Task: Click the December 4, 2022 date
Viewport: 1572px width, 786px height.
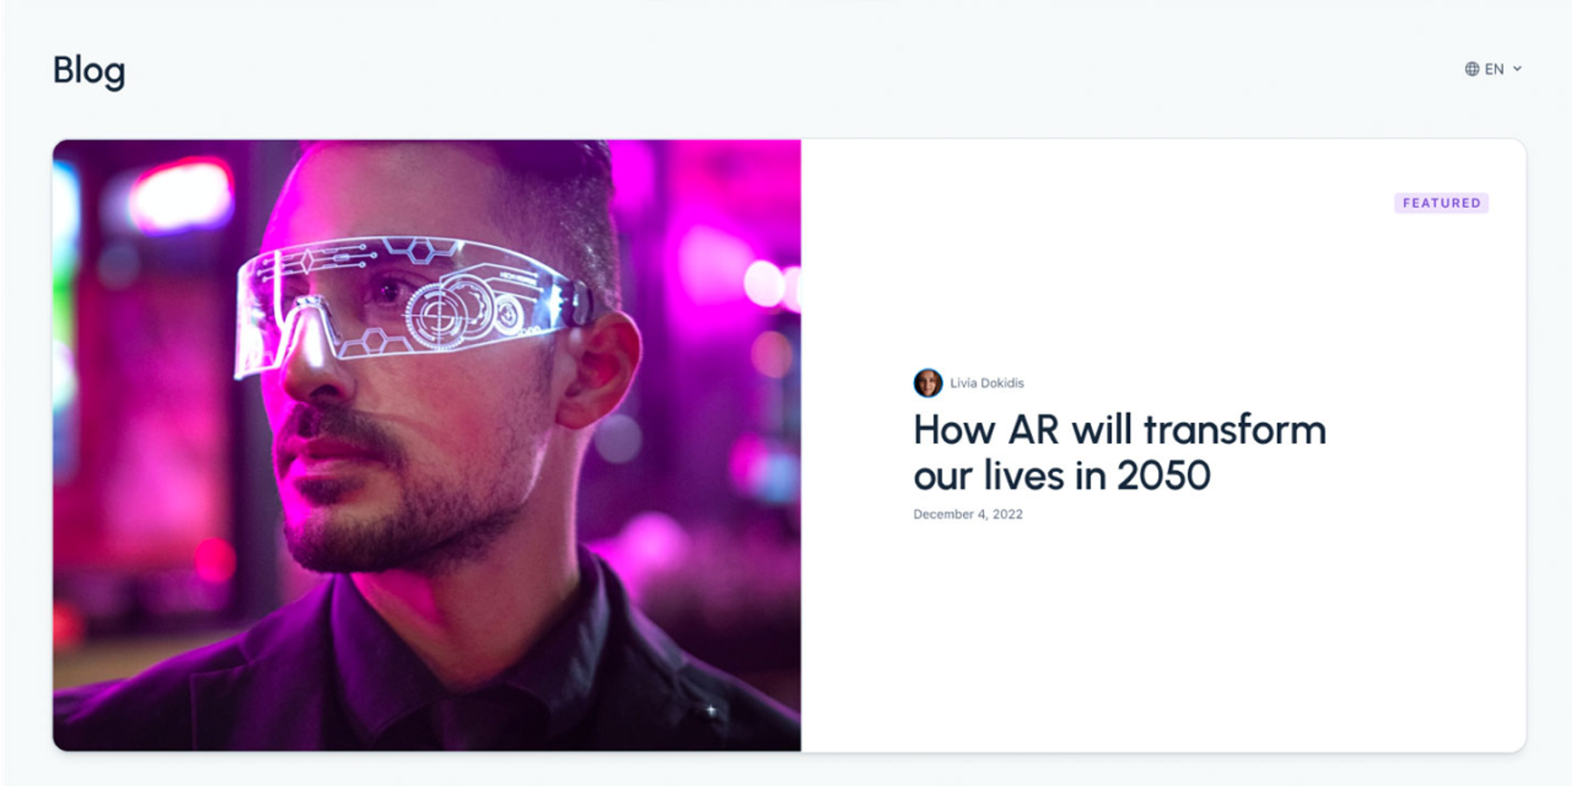Action: (x=968, y=515)
